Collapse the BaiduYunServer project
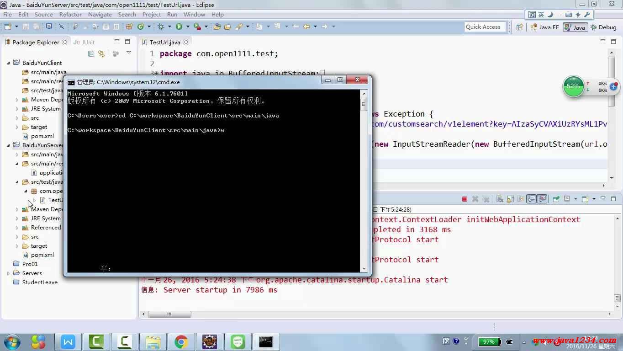 coord(8,145)
